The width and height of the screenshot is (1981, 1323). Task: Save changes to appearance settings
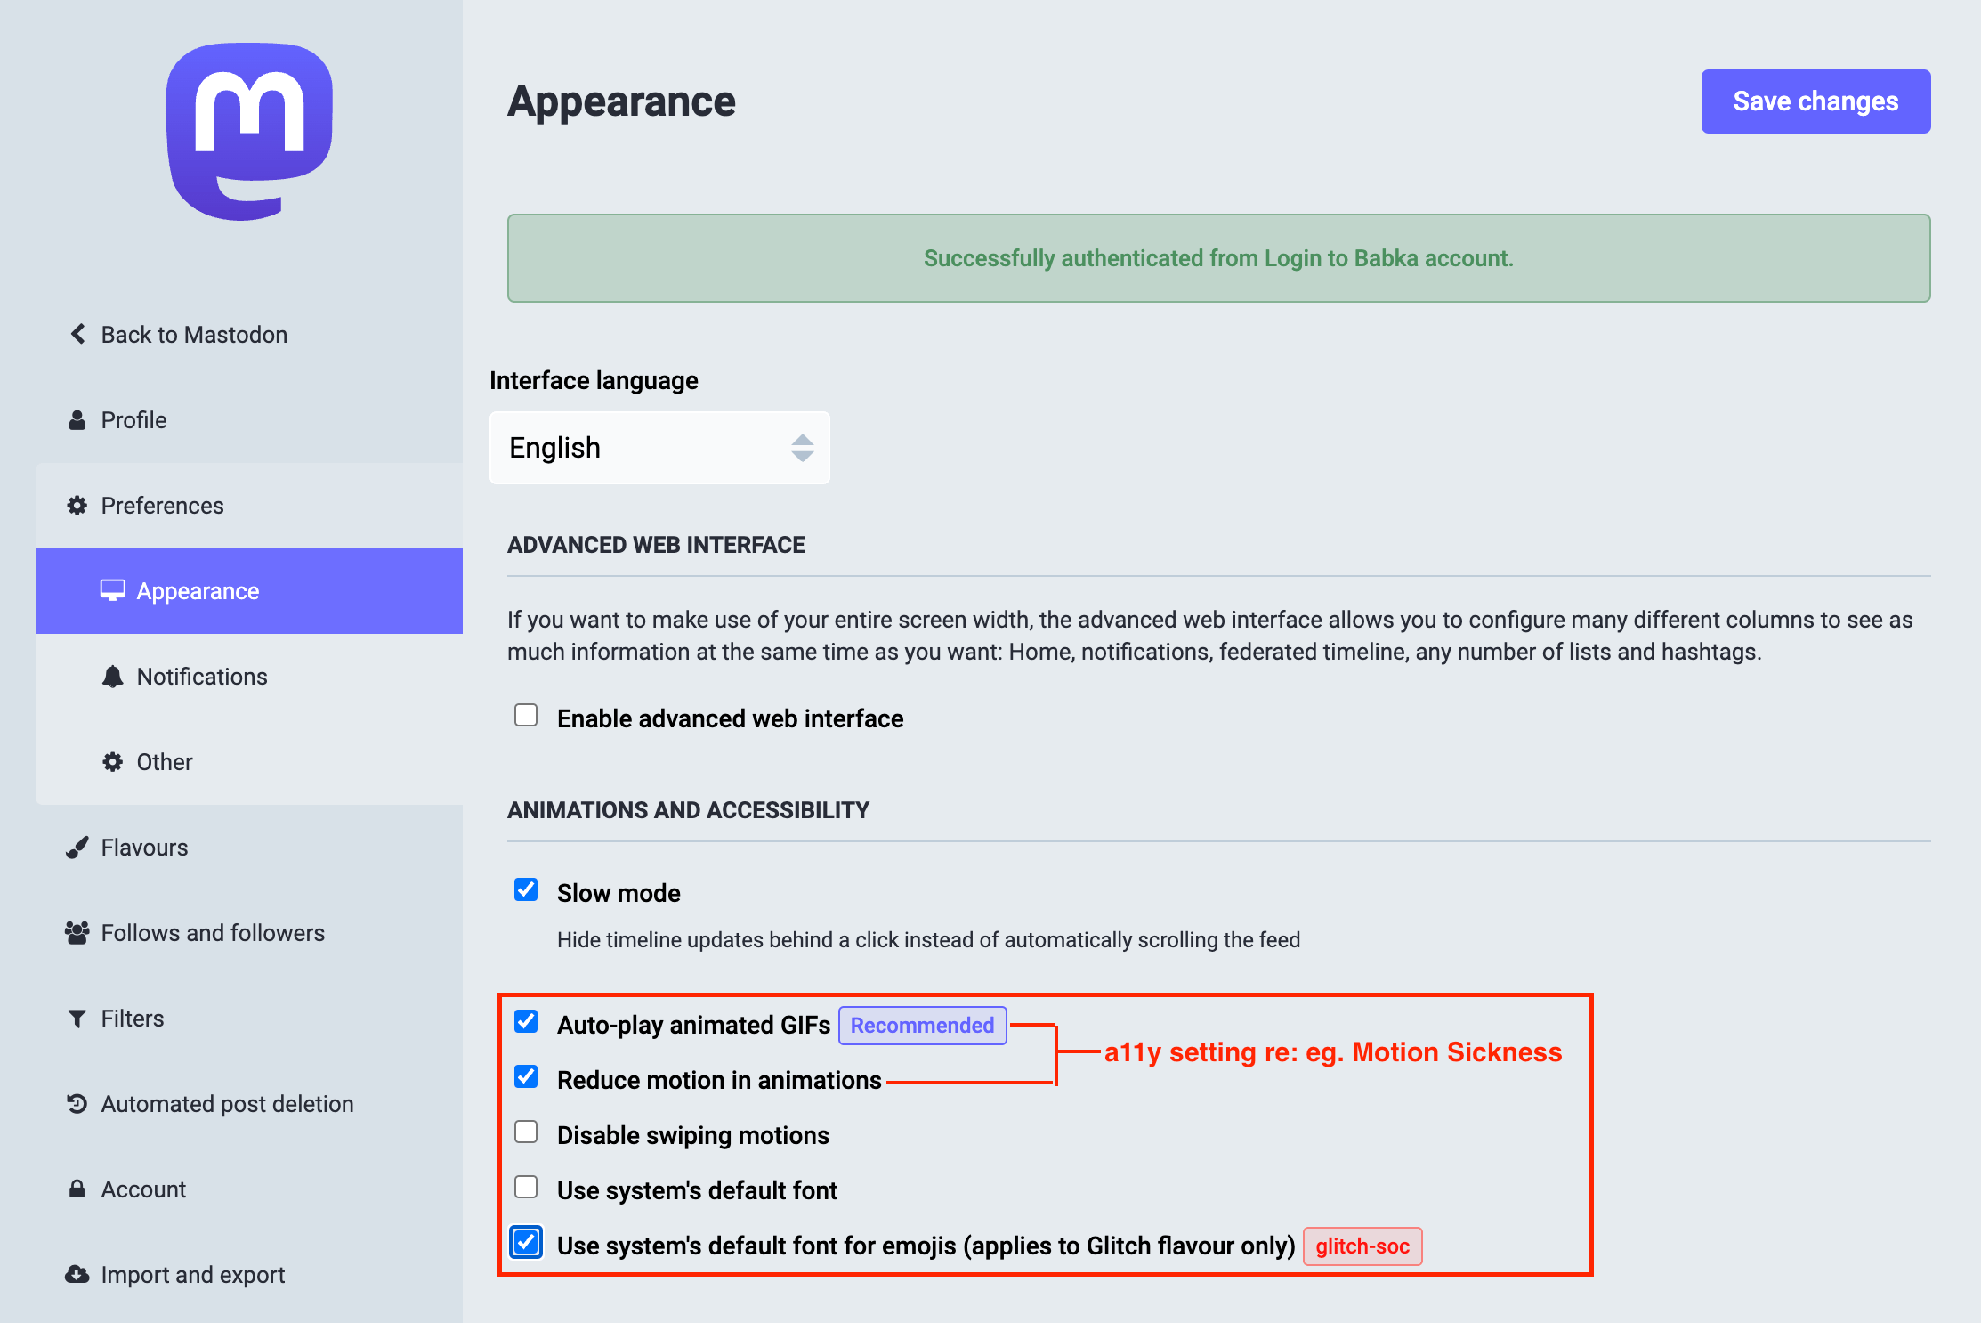tap(1815, 101)
